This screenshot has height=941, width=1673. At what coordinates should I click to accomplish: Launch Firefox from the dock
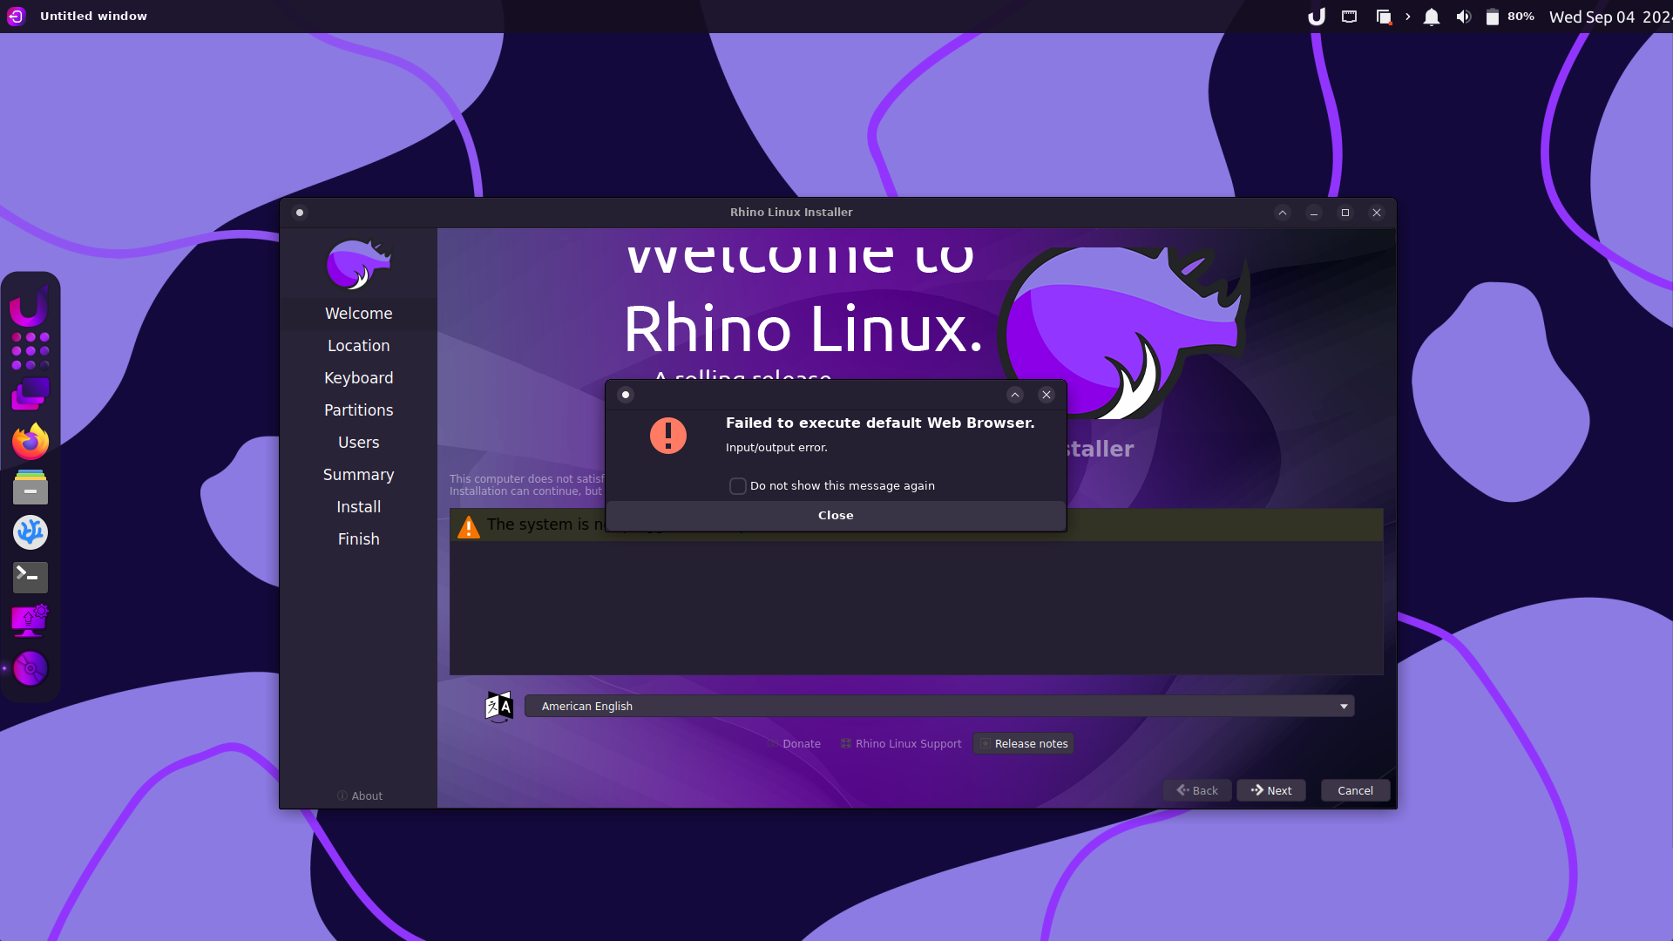(x=30, y=441)
